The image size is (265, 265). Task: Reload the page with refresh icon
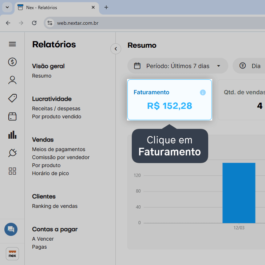coord(34,23)
